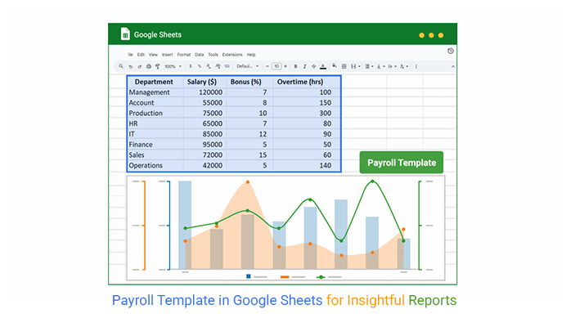Click the Print icon

(x=149, y=66)
